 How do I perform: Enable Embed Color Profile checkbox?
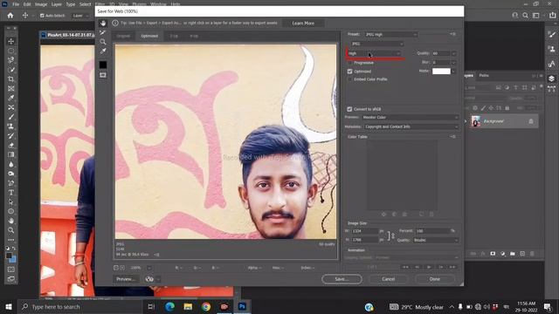coord(349,79)
